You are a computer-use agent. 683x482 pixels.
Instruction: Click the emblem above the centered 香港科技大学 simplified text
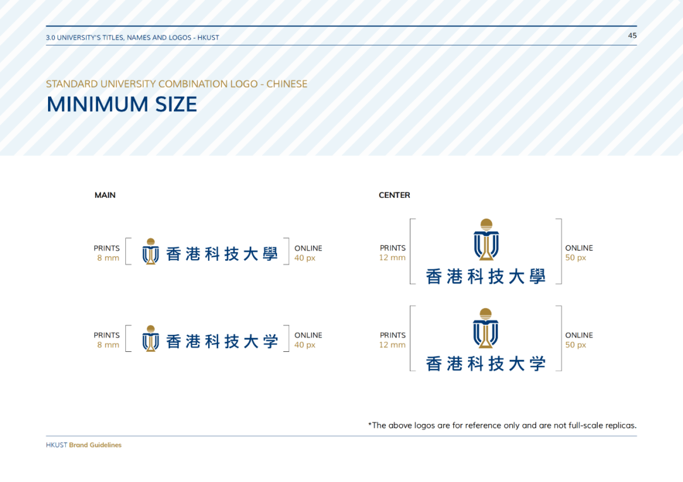[x=486, y=328]
